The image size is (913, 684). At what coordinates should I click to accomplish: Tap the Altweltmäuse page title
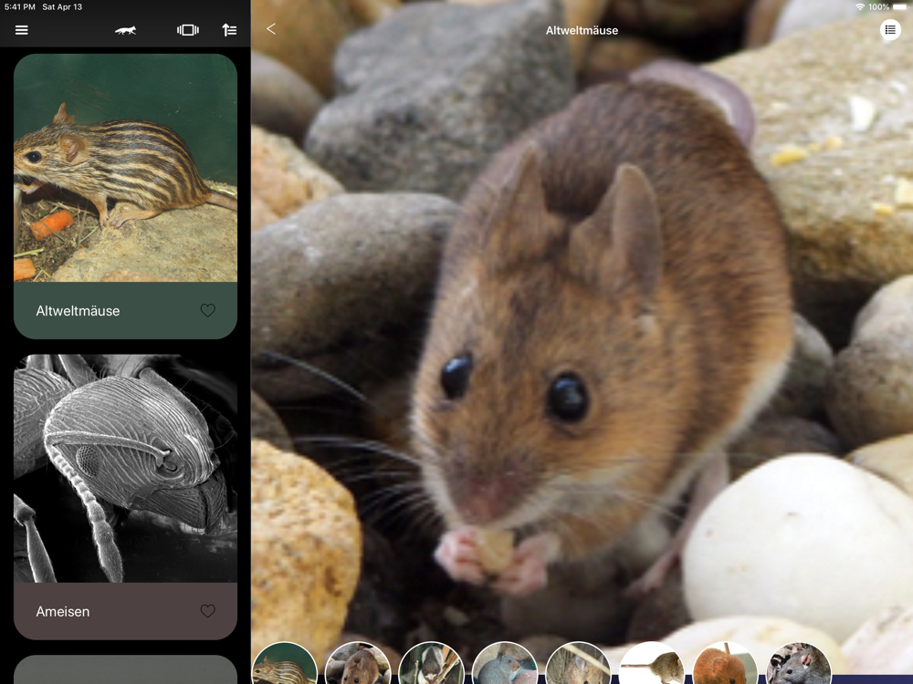(582, 30)
